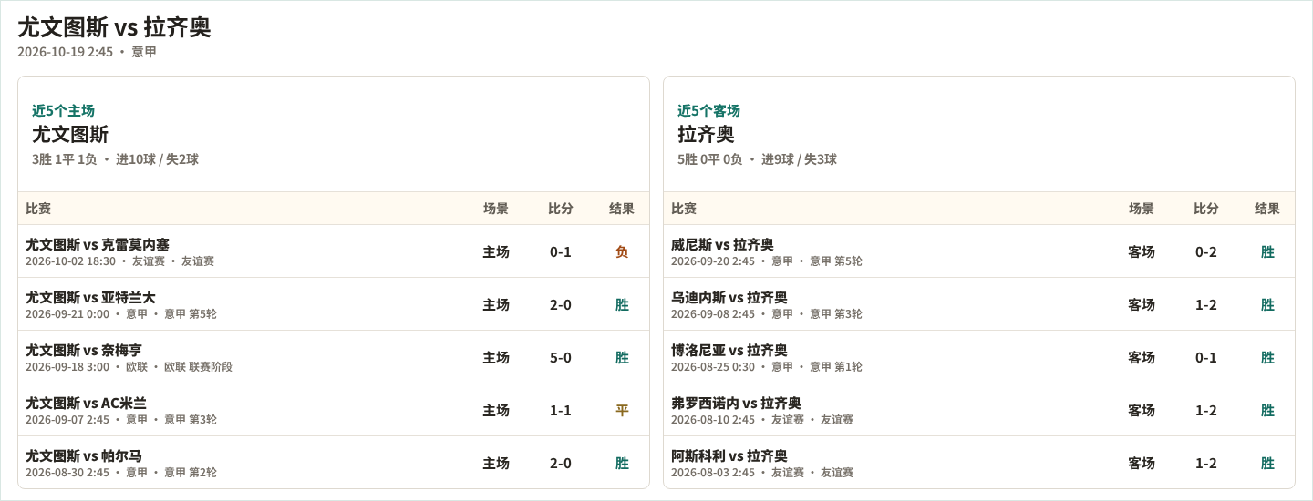Viewport: 1313px width, 501px height.
Task: Select the 近5个客场 label
Action: point(708,110)
